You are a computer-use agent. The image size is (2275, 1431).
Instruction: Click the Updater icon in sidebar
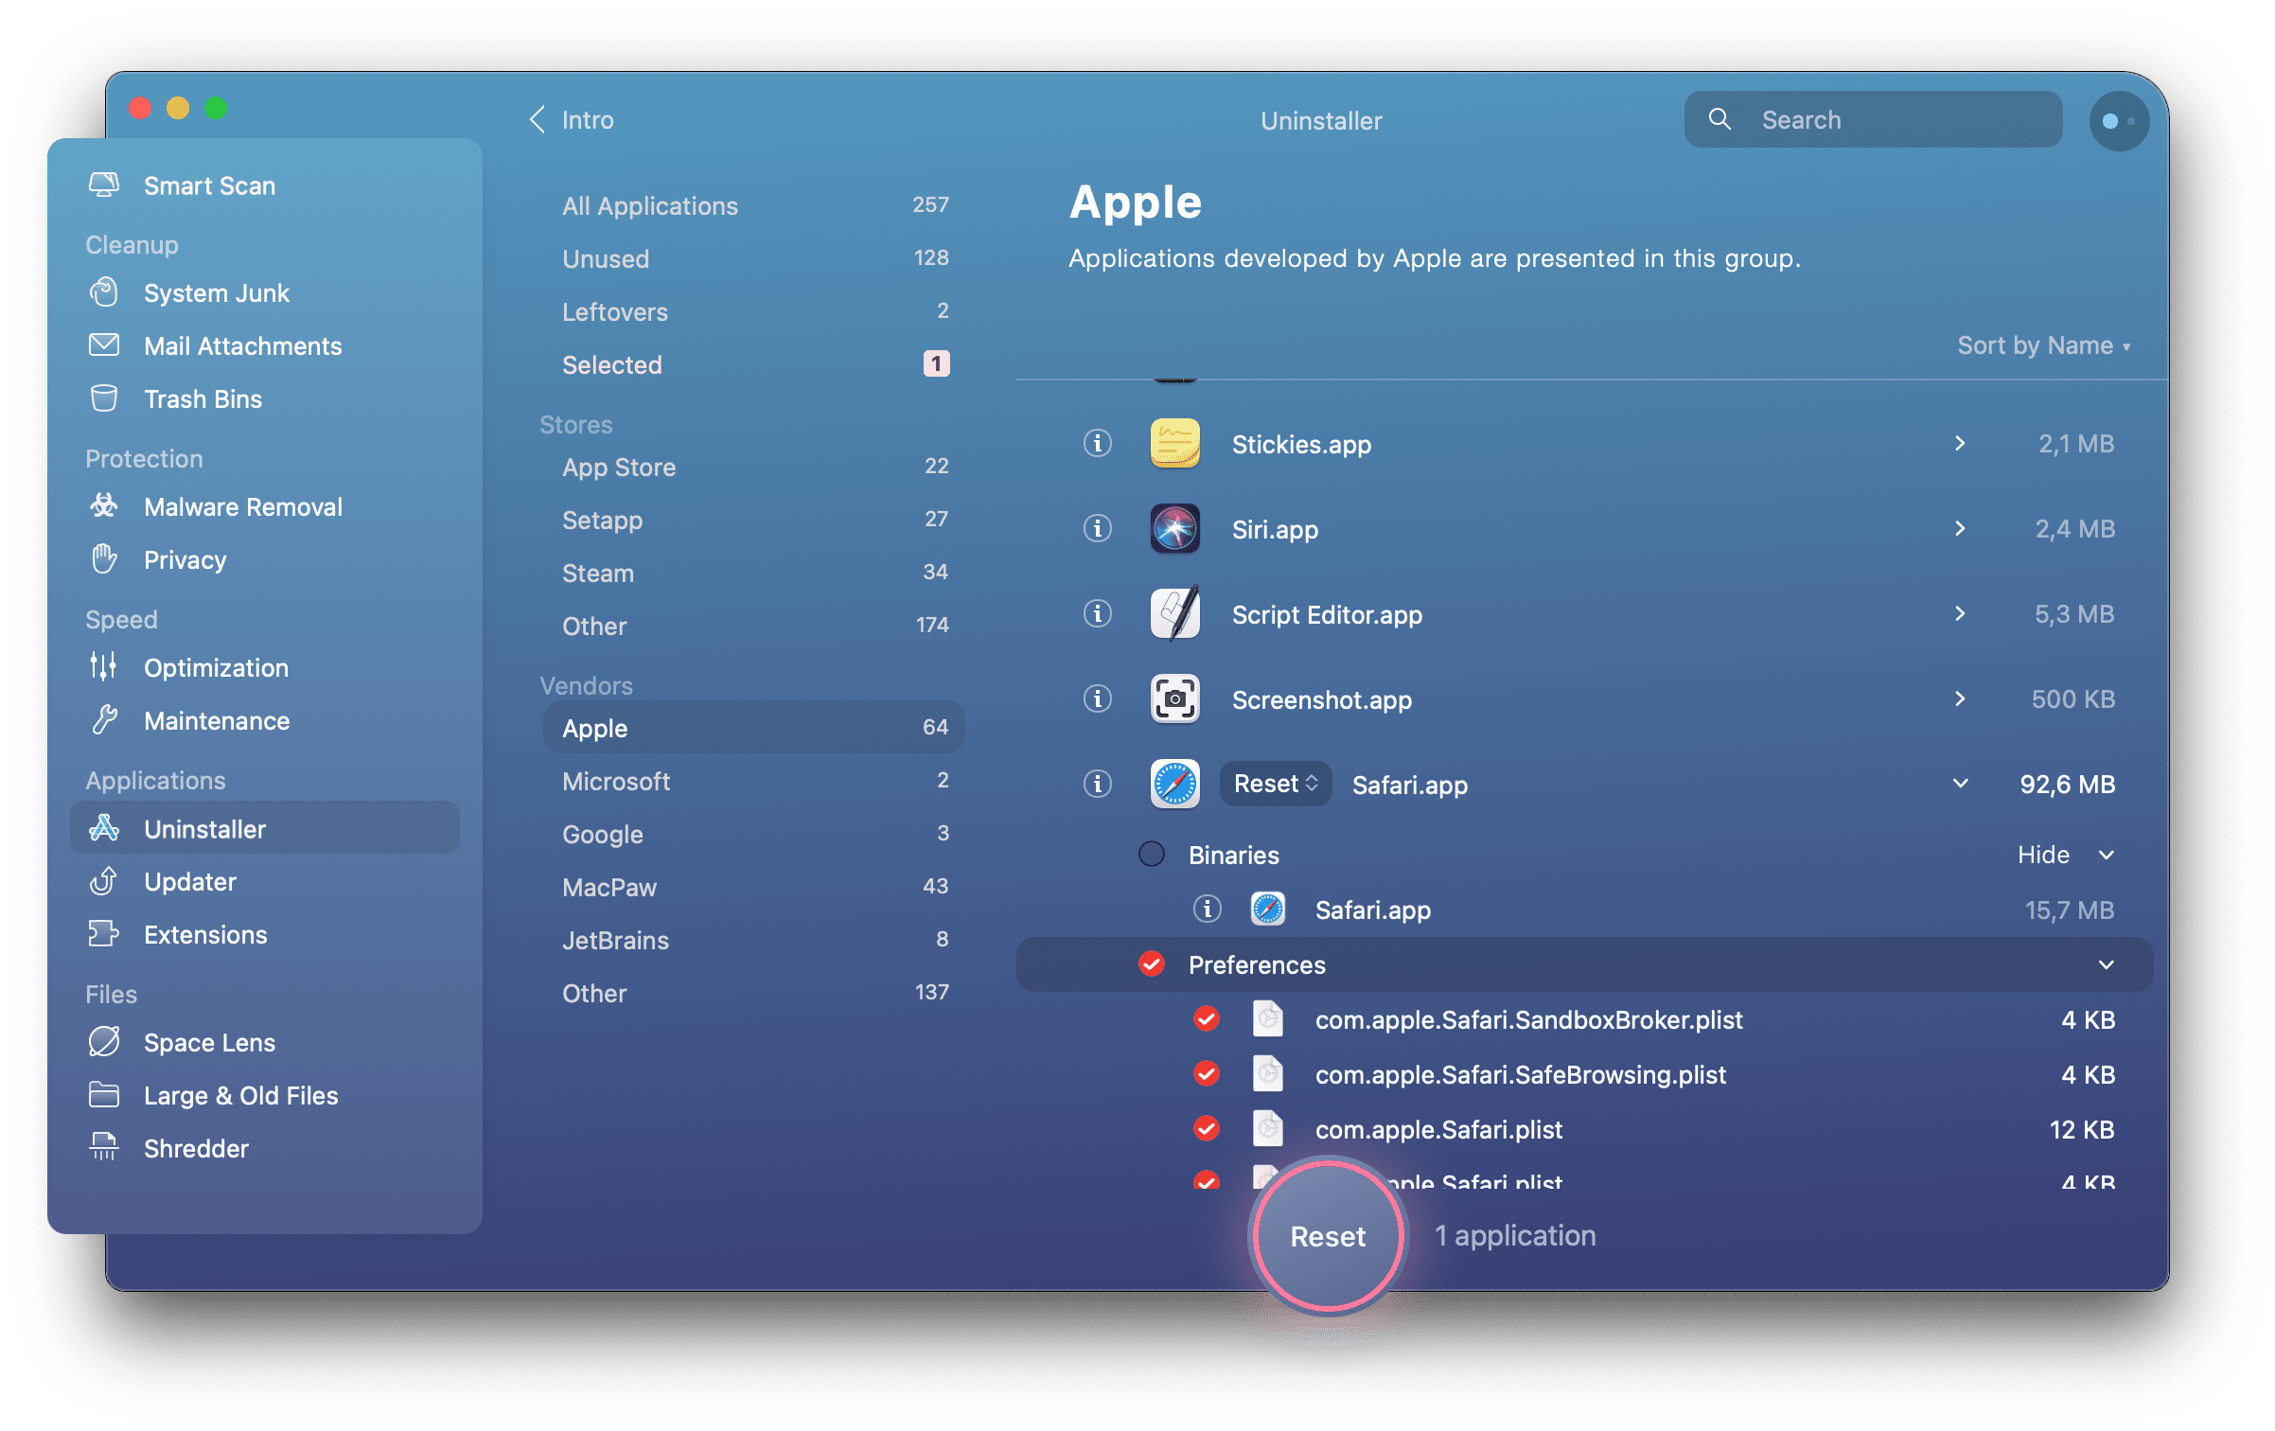click(x=104, y=880)
